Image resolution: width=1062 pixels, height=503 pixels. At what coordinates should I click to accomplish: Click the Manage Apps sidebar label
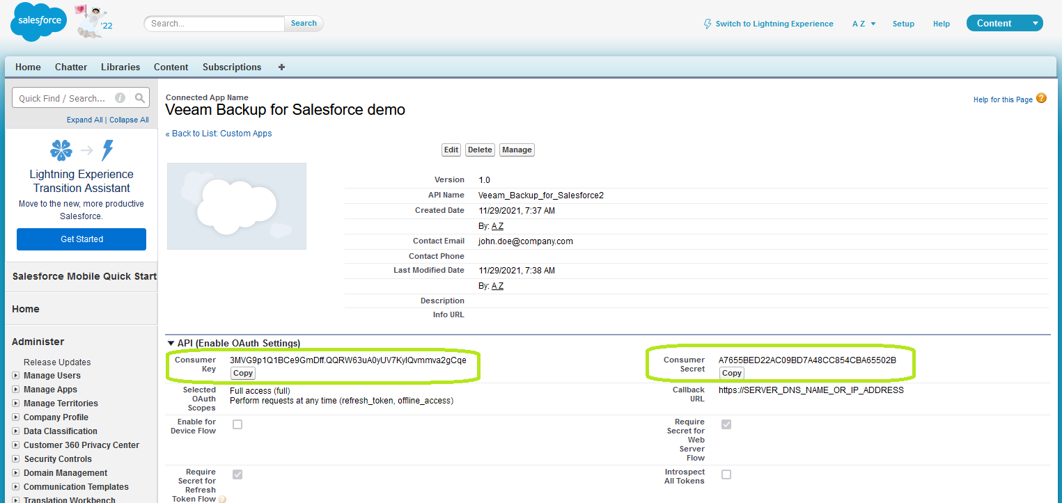click(x=50, y=390)
